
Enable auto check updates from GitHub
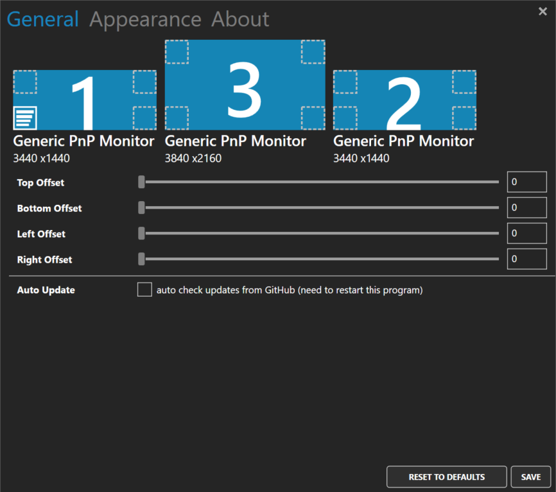[x=144, y=290]
